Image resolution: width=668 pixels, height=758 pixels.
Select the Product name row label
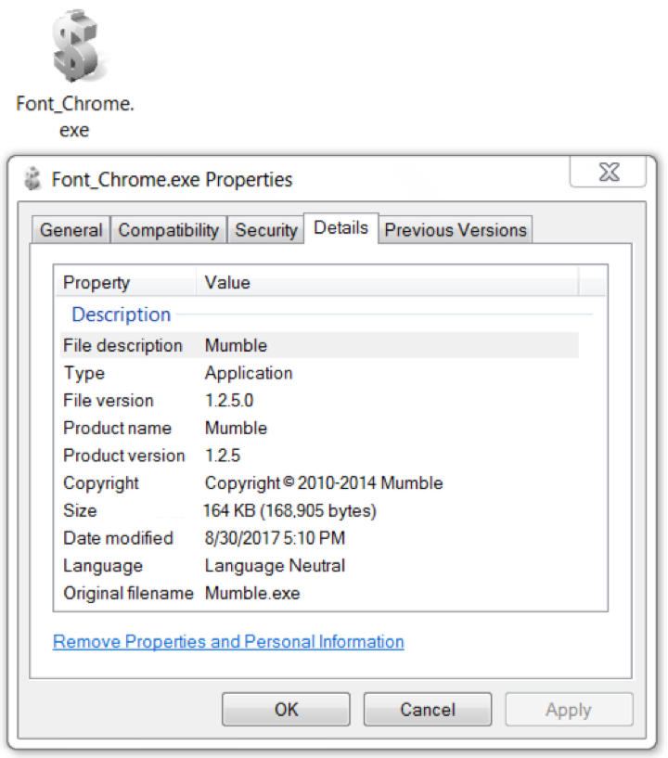pyautogui.click(x=118, y=428)
